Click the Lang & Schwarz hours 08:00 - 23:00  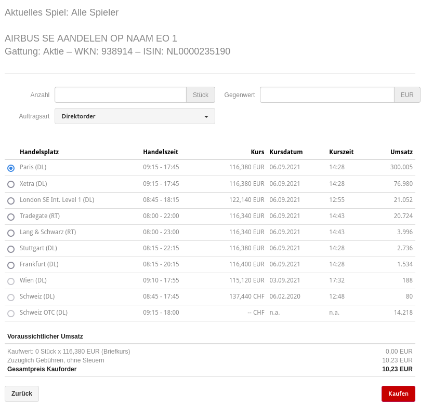click(x=161, y=232)
